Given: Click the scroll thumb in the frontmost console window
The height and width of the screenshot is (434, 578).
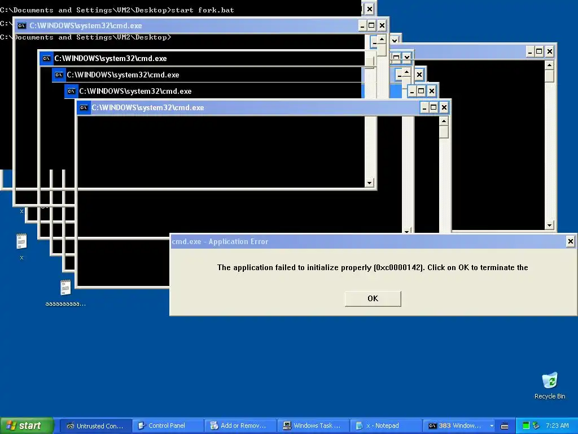Looking at the screenshot, I should coord(444,132).
